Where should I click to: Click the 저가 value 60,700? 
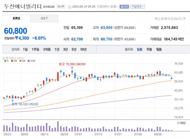(x=107, y=39)
